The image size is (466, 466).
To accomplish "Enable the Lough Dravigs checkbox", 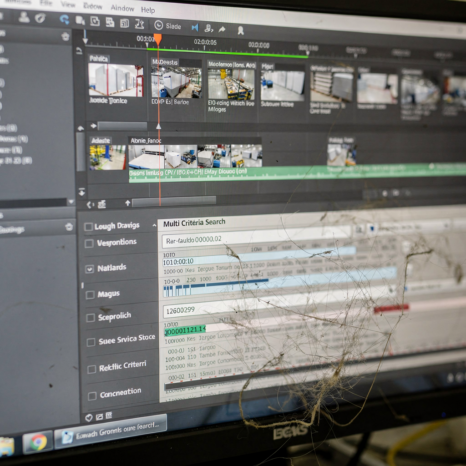I will (89, 227).
